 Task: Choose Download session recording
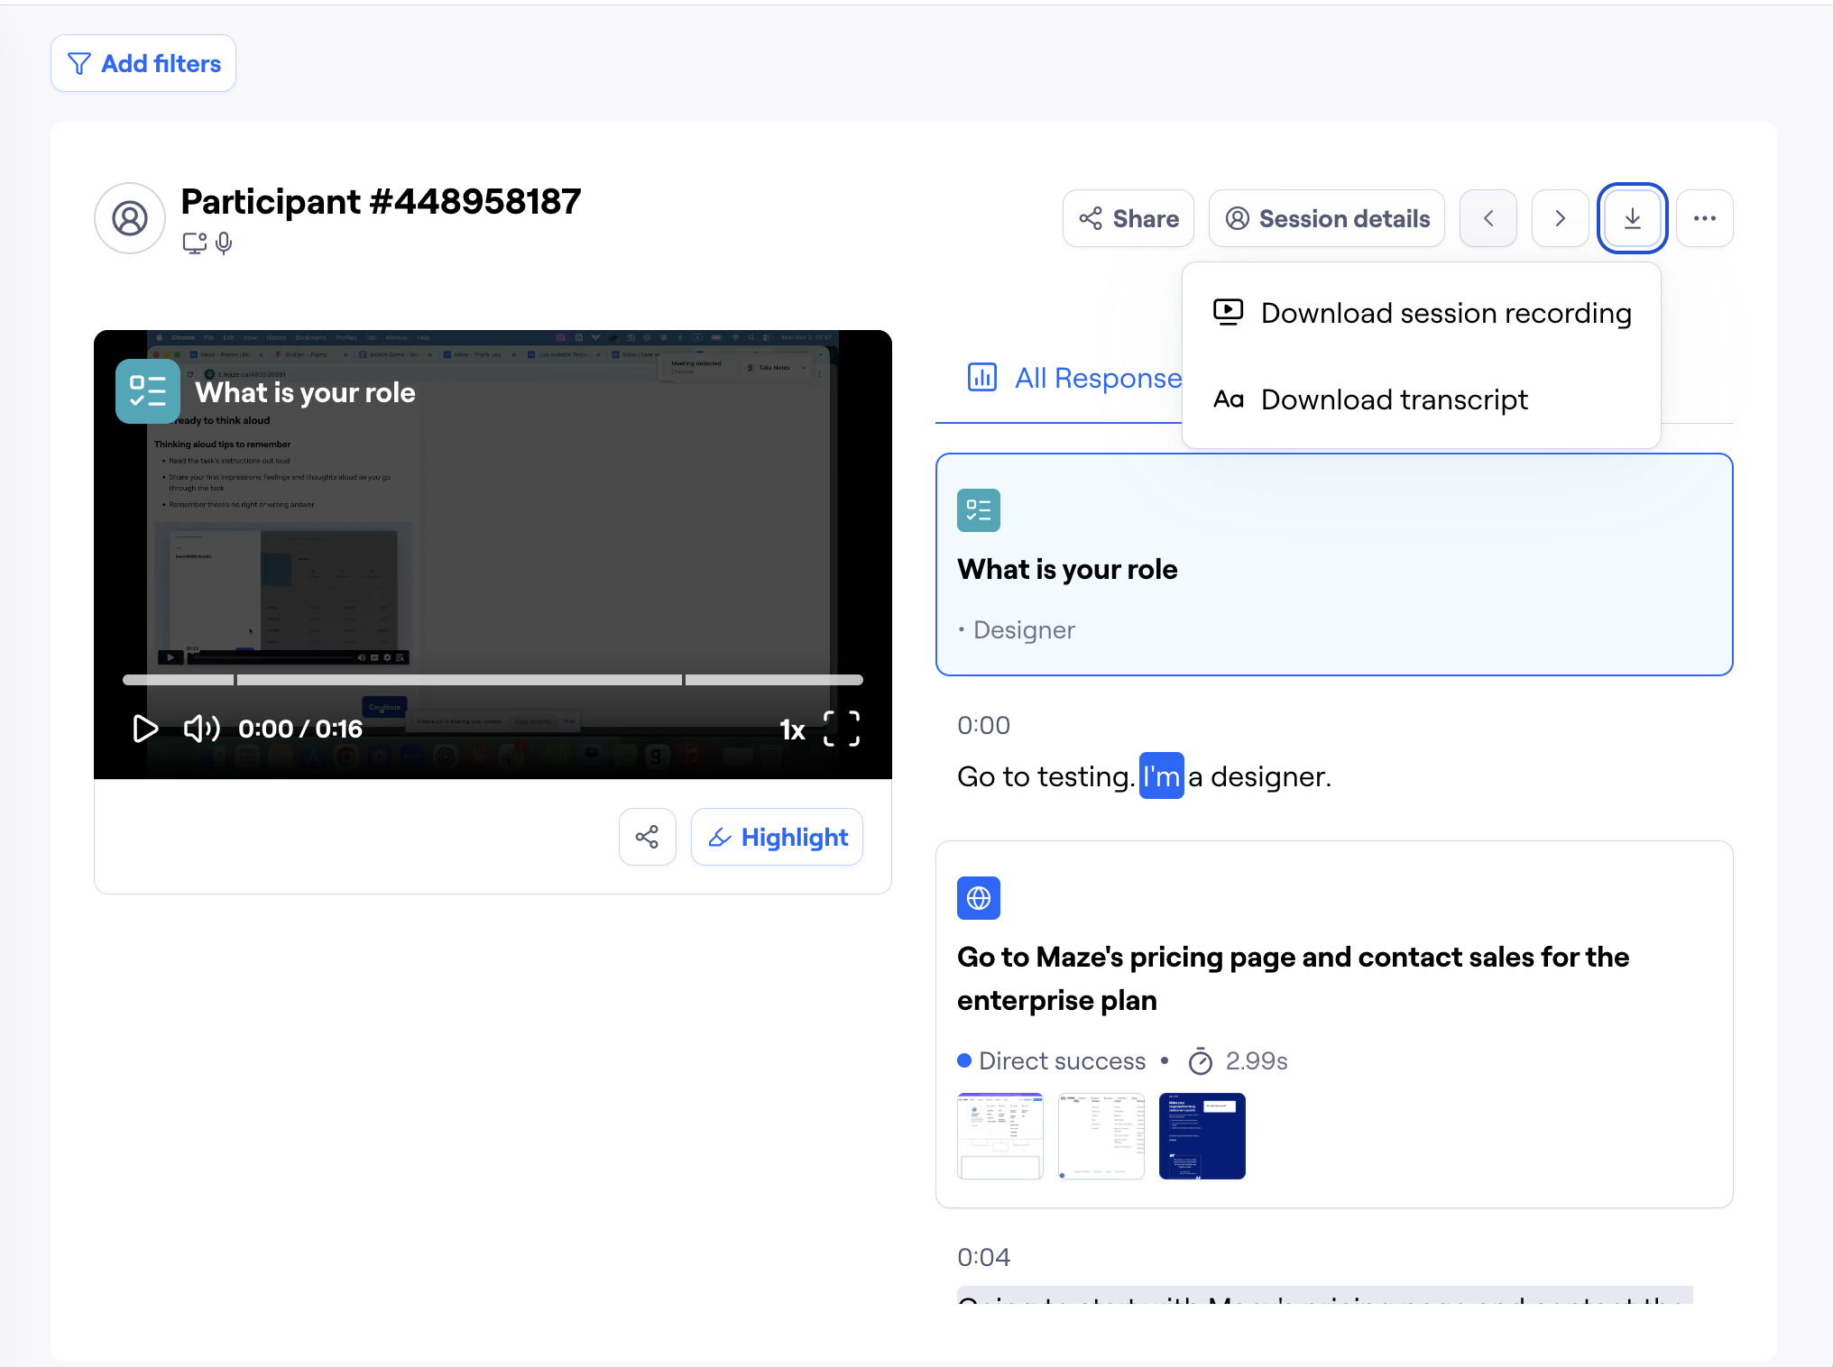pyautogui.click(x=1423, y=313)
